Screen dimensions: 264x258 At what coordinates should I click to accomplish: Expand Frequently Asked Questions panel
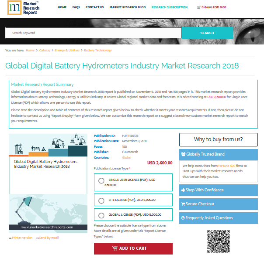click(x=219, y=218)
